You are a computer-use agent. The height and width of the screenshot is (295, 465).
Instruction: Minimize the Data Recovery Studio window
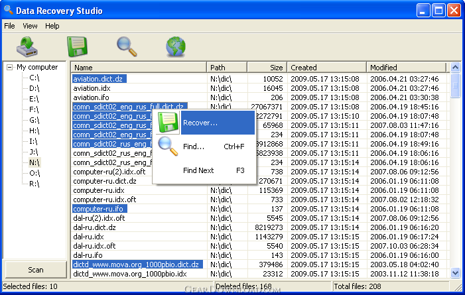(x=423, y=11)
